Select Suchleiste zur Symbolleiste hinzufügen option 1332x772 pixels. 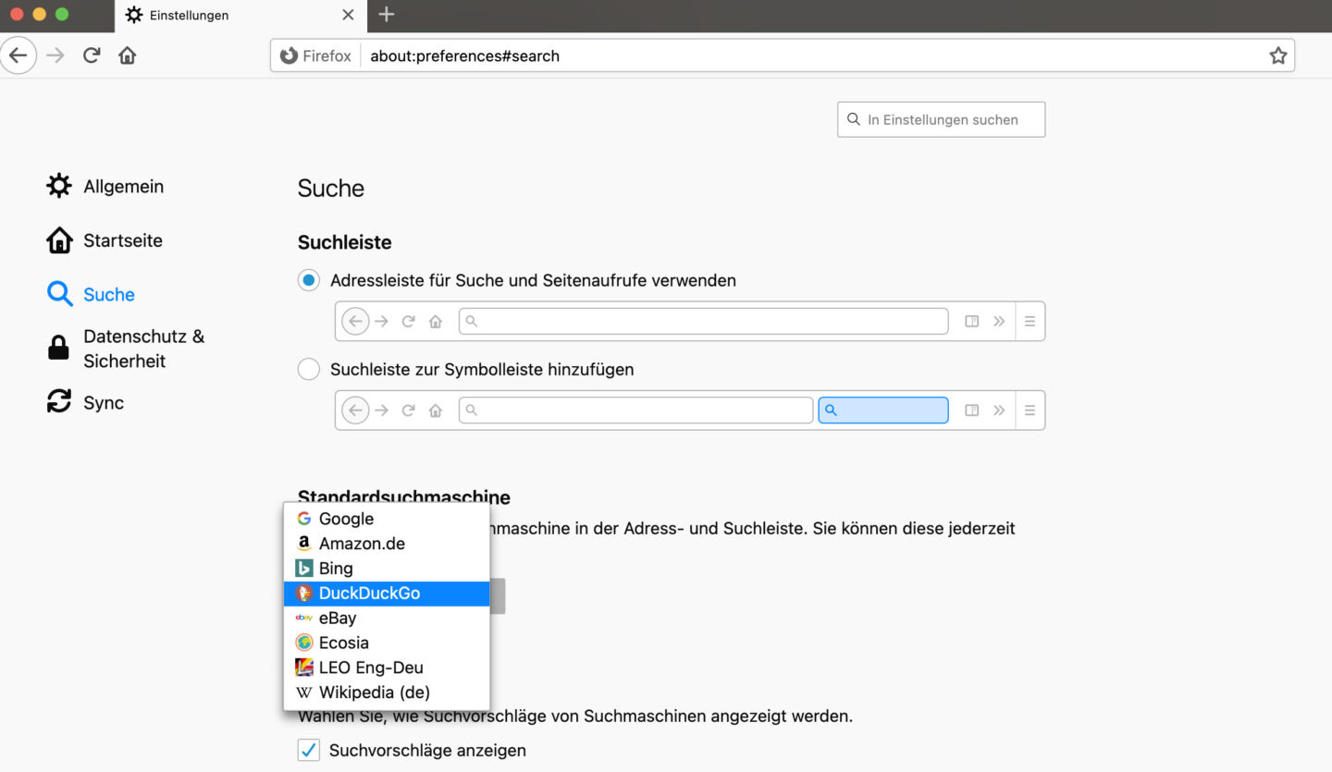(309, 370)
